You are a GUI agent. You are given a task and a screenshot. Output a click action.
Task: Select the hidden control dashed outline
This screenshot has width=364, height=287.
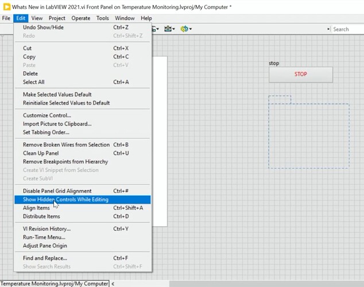click(309, 132)
